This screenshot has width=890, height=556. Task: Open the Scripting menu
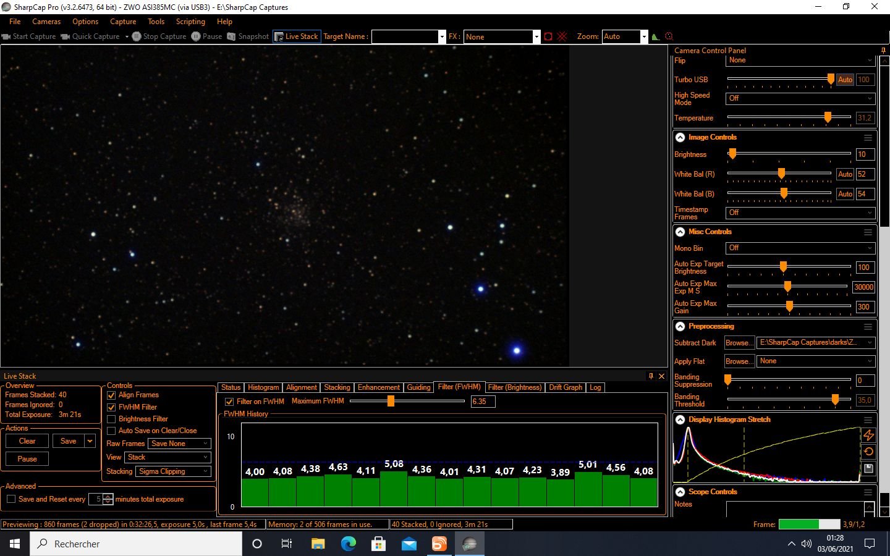pyautogui.click(x=190, y=22)
